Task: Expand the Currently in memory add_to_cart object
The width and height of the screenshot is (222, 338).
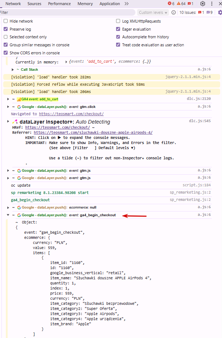Action: coord(66,62)
